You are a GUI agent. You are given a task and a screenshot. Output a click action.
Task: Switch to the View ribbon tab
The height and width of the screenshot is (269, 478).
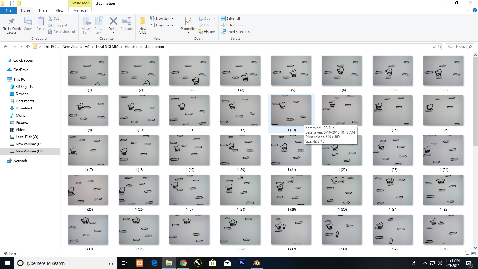[59, 10]
